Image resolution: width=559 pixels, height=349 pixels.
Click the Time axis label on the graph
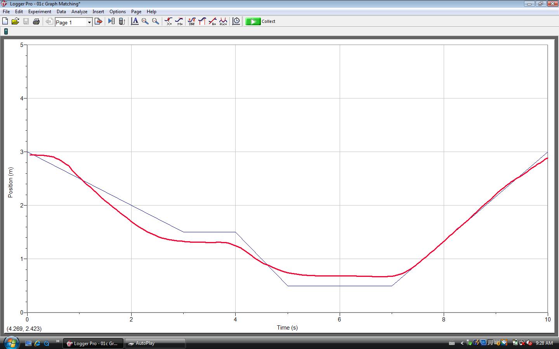[x=287, y=328]
